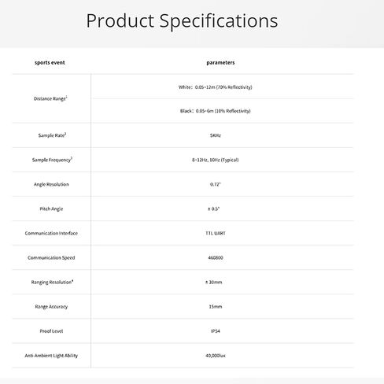The width and height of the screenshot is (384, 384).
Task: Click the TTL UART value
Action: 215,233
